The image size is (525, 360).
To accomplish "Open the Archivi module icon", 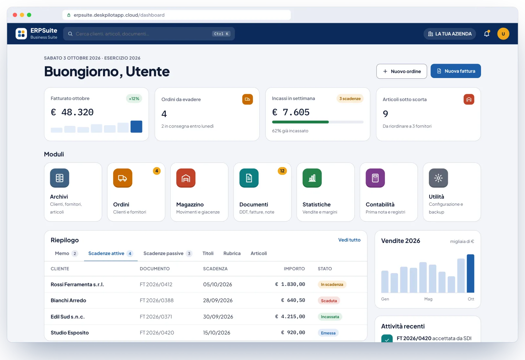I will point(59,178).
